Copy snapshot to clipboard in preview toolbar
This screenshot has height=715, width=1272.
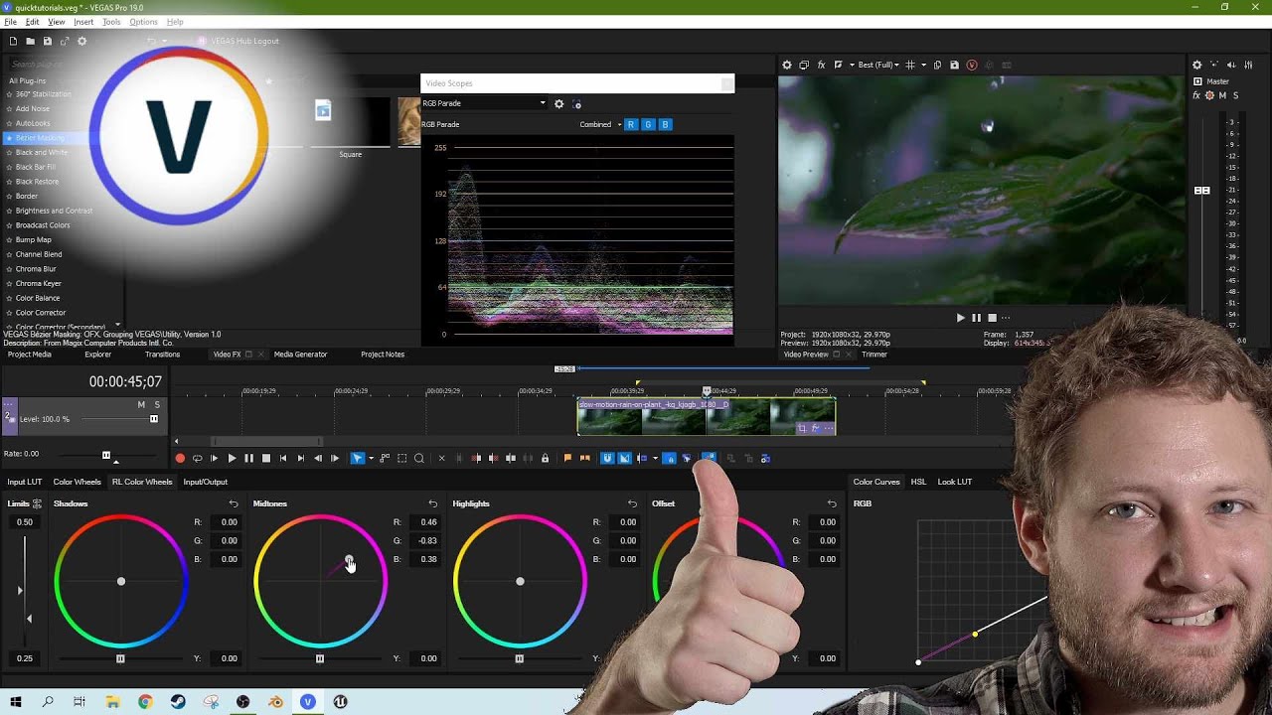pyautogui.click(x=937, y=65)
